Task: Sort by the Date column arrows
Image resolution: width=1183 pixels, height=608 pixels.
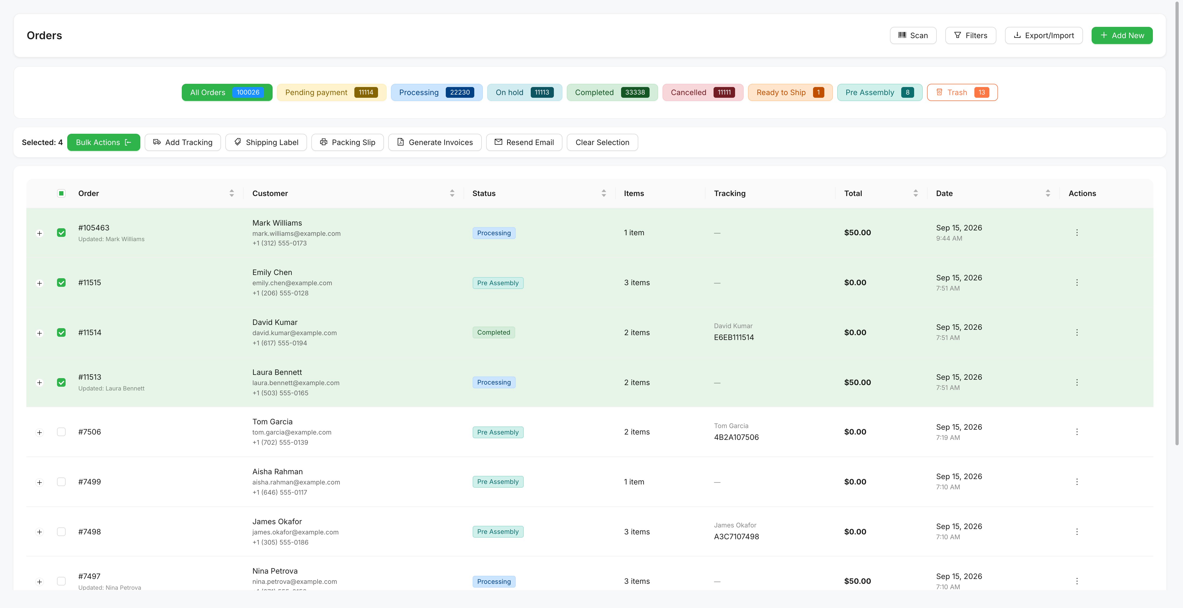Action: click(x=1047, y=193)
